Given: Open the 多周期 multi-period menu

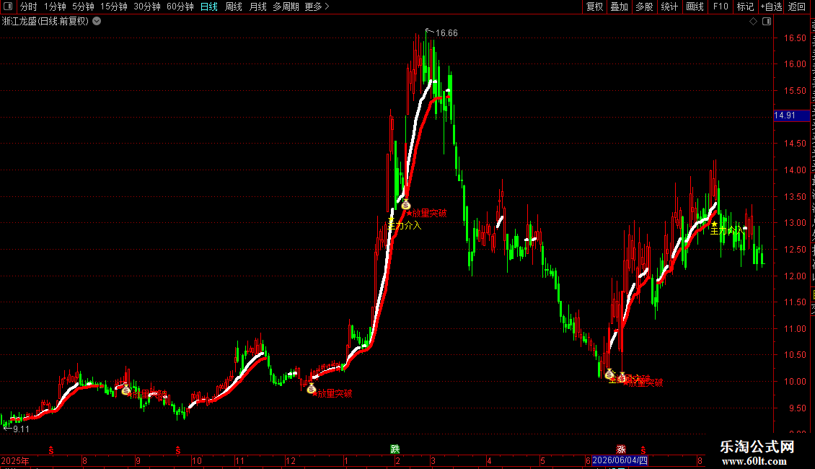Looking at the screenshot, I should click(x=286, y=6).
